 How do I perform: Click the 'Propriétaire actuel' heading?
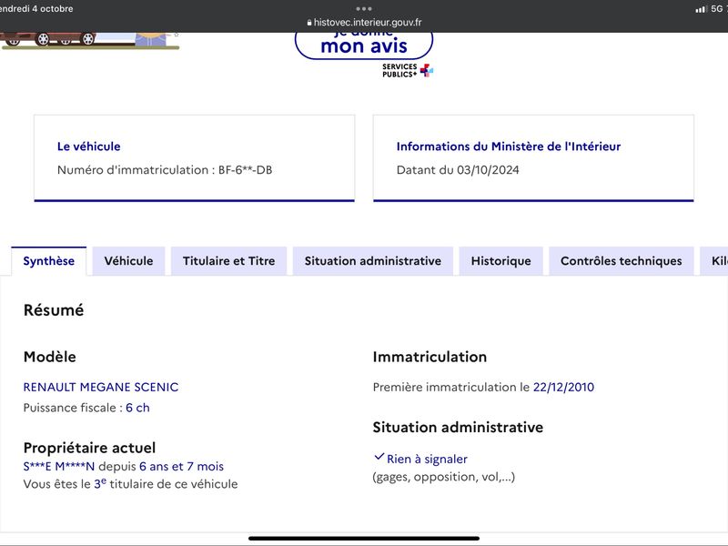pos(89,448)
